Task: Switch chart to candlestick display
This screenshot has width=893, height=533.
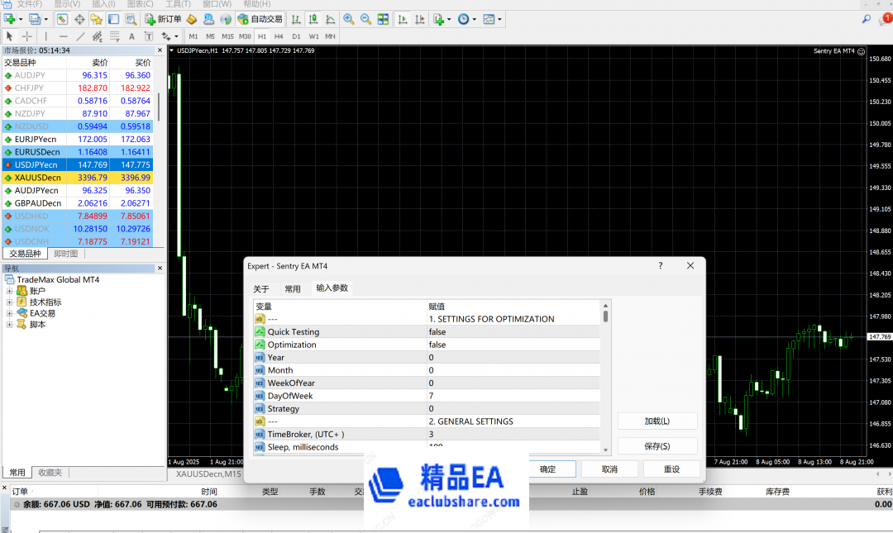Action: [x=314, y=19]
